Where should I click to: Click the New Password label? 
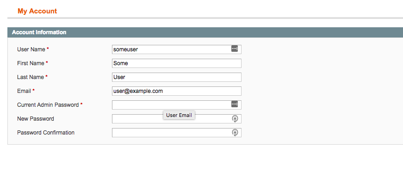[36, 119]
